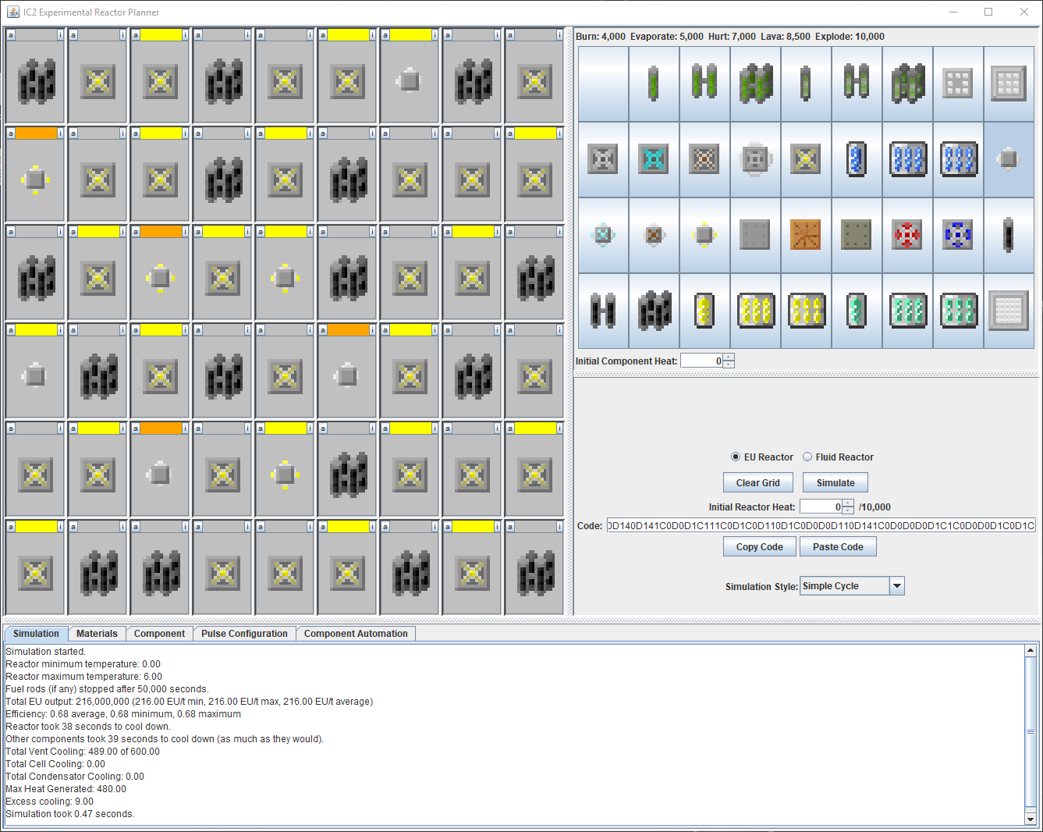The height and width of the screenshot is (832, 1043).
Task: Increase Initial Component Heat with up arrow
Action: (729, 357)
